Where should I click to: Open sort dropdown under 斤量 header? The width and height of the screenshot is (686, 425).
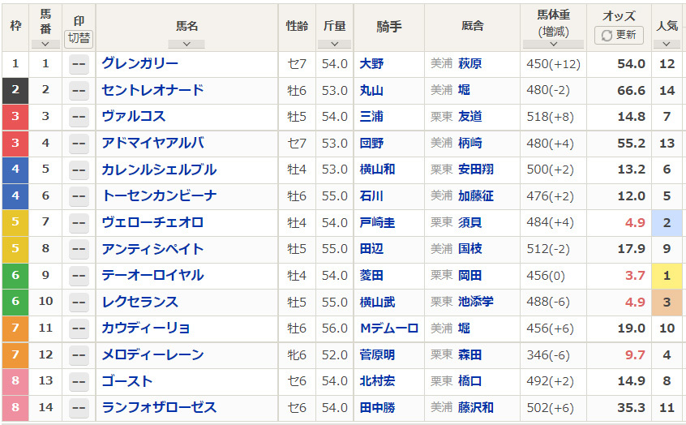(x=334, y=44)
